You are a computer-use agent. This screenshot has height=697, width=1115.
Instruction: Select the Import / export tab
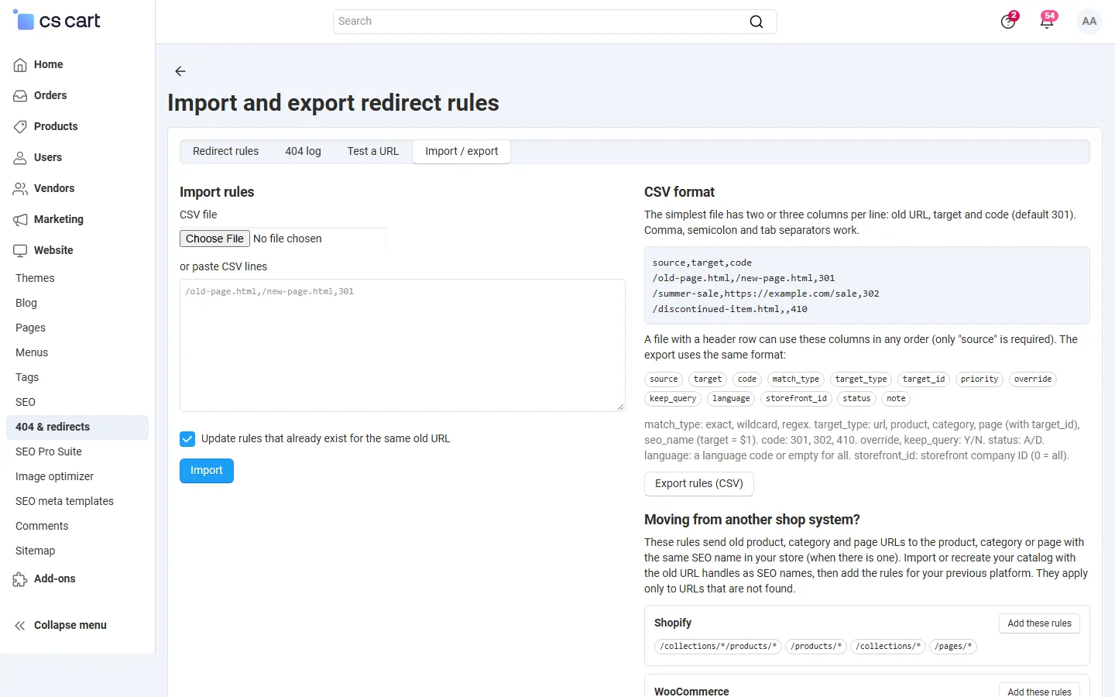(x=461, y=152)
